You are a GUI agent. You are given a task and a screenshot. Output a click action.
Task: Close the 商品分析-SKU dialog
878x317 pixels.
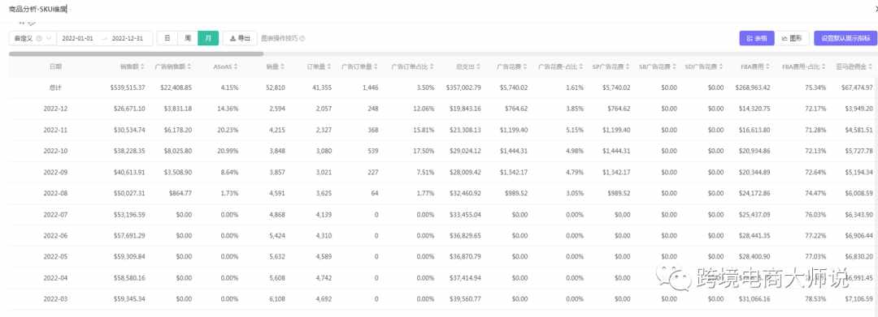click(876, 8)
